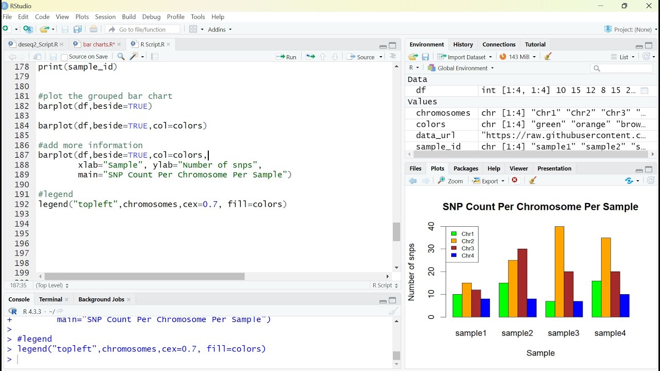The width and height of the screenshot is (660, 371).
Task: Click the Remove current plot red X icon
Action: (515, 180)
